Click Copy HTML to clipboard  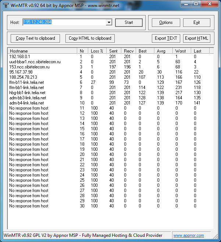pyautogui.click(x=90, y=38)
